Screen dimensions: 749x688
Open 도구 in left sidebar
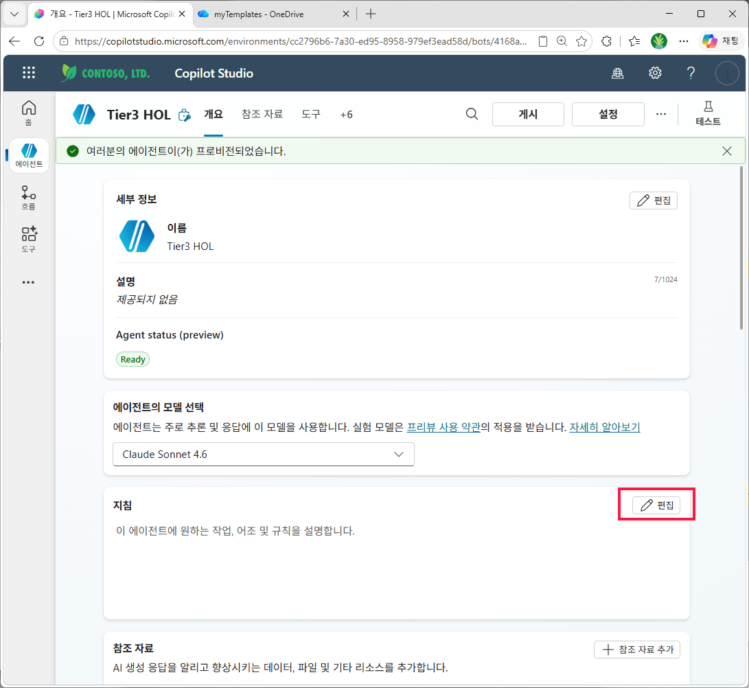coord(29,240)
